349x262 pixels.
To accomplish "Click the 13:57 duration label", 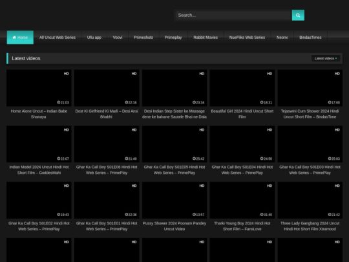I will [198, 215].
